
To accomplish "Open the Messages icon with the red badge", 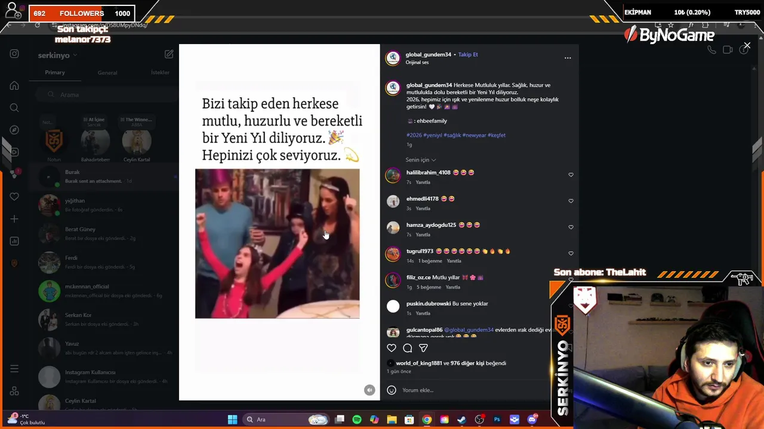I will (x=14, y=174).
